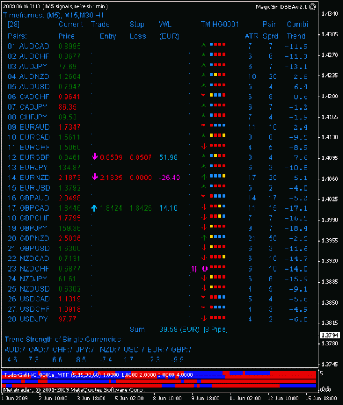Click the red arrowhead in the GBPAUD row
This screenshot has width=343, height=405.
(203, 196)
